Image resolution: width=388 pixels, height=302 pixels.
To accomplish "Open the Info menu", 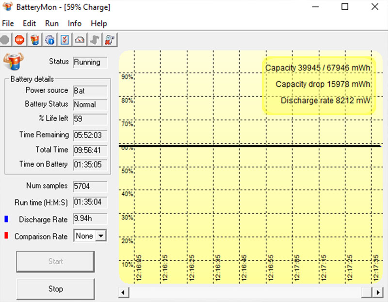I will tap(75, 23).
